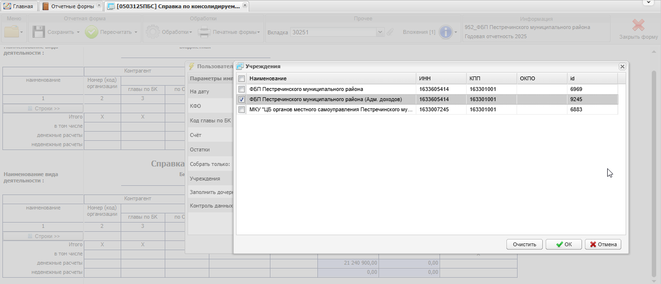This screenshot has height=284, width=661.
Task: Expand the Пересчитать dropdown arrow
Action: pyautogui.click(x=136, y=32)
